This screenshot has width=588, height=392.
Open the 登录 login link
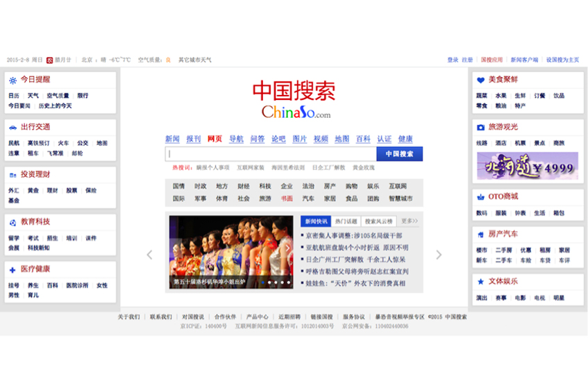coord(453,60)
